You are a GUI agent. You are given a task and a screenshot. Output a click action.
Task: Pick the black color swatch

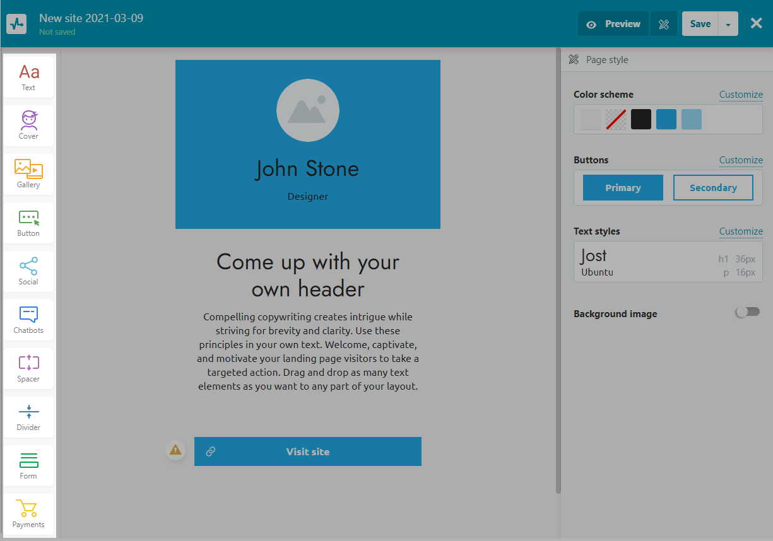tap(641, 119)
